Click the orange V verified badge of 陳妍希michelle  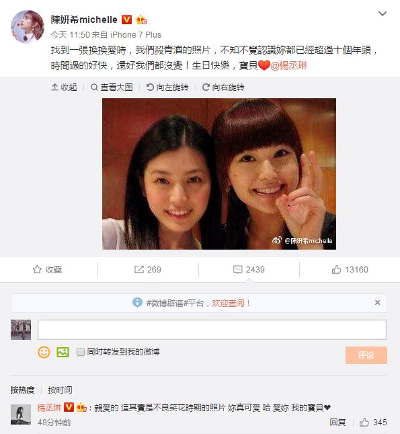point(126,20)
